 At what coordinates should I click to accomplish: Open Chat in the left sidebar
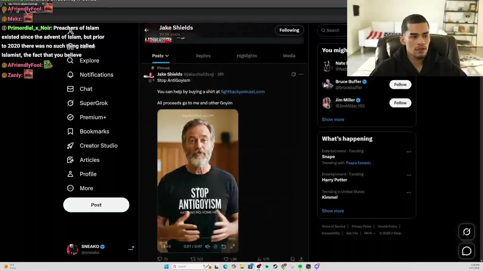80,89
